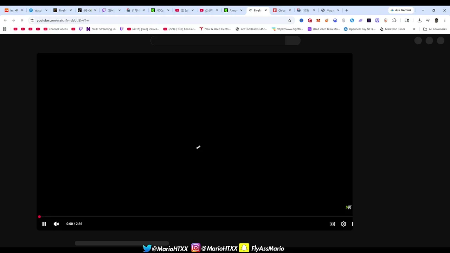
Task: Open the (4815) [Free] Icewea... bookmark
Action: pos(143,29)
